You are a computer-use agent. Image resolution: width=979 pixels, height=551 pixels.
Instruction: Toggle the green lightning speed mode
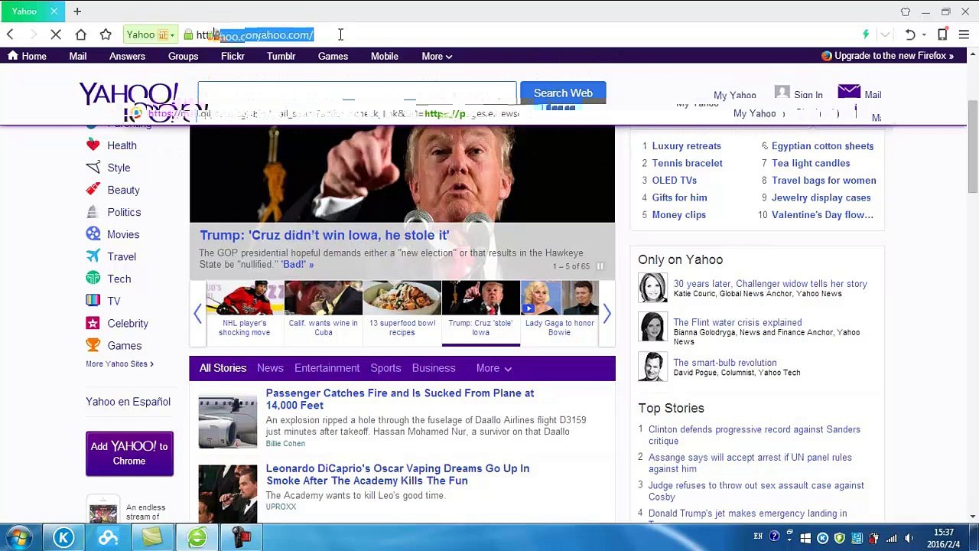(866, 34)
